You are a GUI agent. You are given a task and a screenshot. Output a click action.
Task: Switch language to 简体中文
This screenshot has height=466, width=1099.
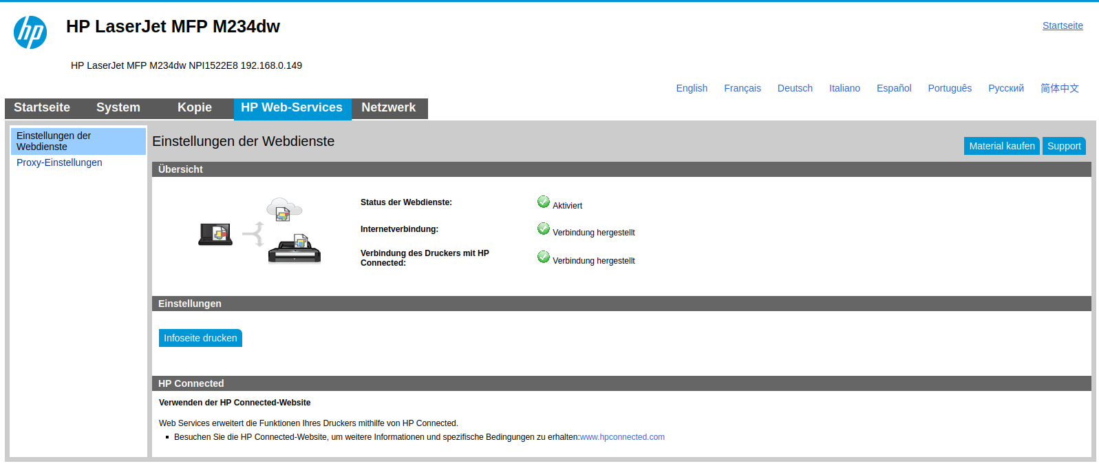tap(1060, 88)
